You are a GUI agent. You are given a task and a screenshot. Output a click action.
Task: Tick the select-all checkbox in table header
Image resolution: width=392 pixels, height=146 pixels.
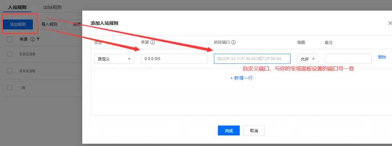pyautogui.click(x=10, y=39)
